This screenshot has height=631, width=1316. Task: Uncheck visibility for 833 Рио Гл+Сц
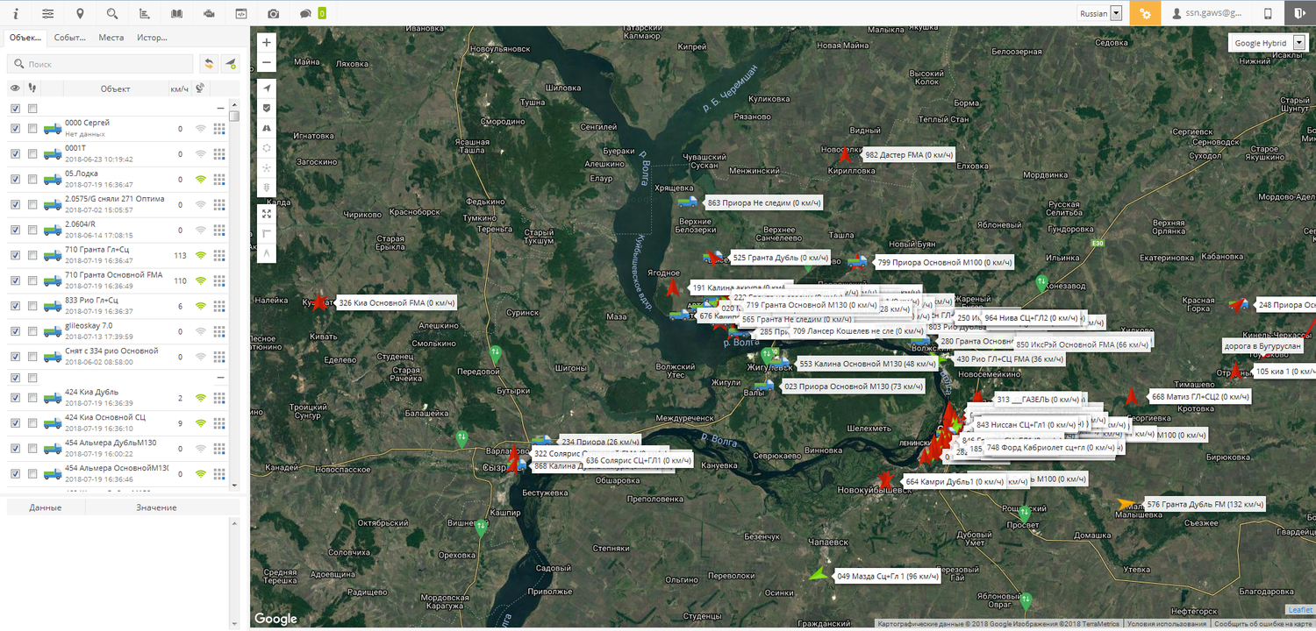point(15,306)
